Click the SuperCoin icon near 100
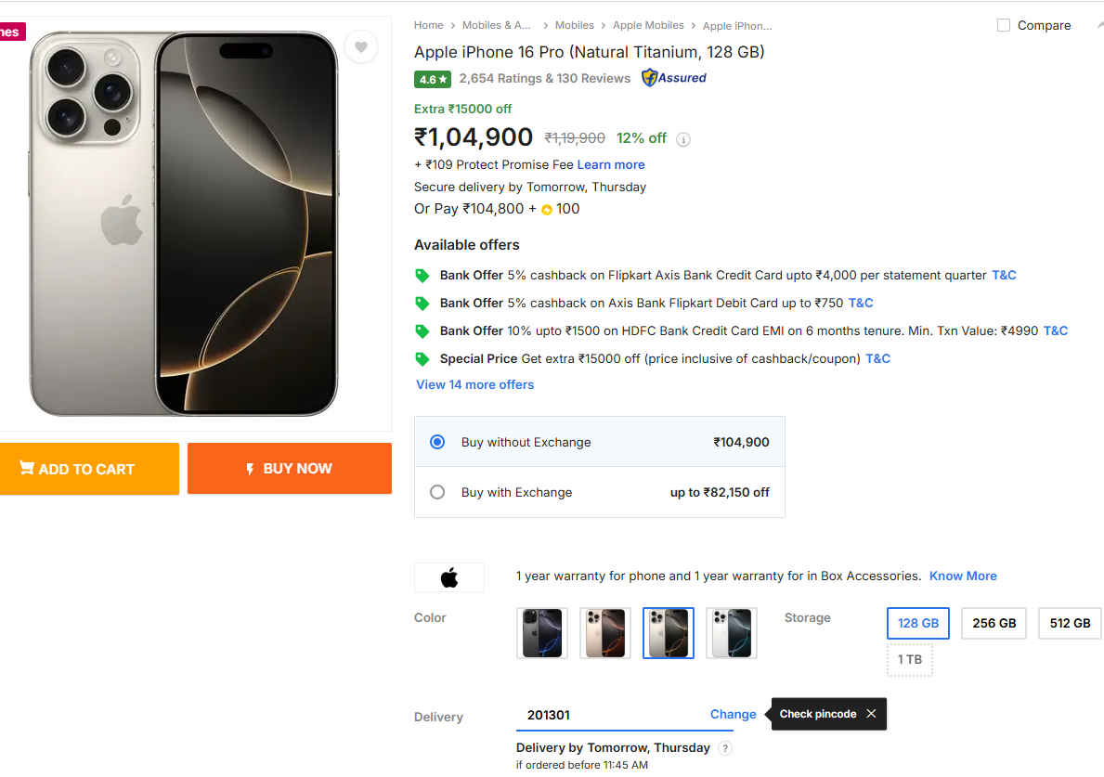Screen dimensions: 1104x777 point(546,210)
